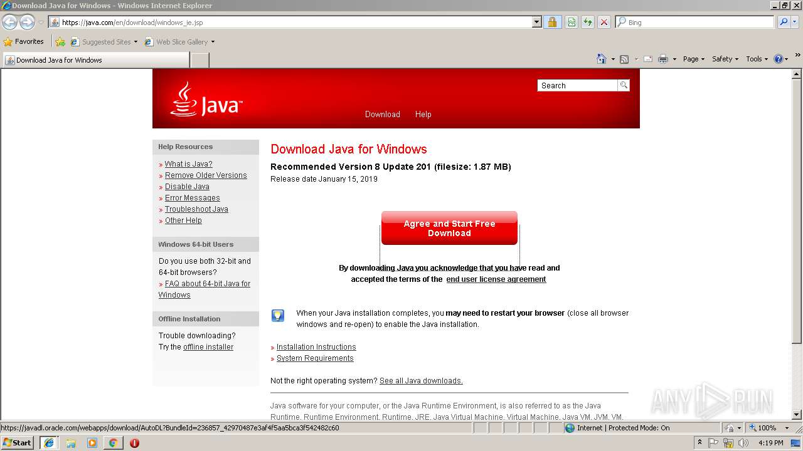The height and width of the screenshot is (451, 803).
Task: Print the page with printer icon
Action: click(663, 59)
